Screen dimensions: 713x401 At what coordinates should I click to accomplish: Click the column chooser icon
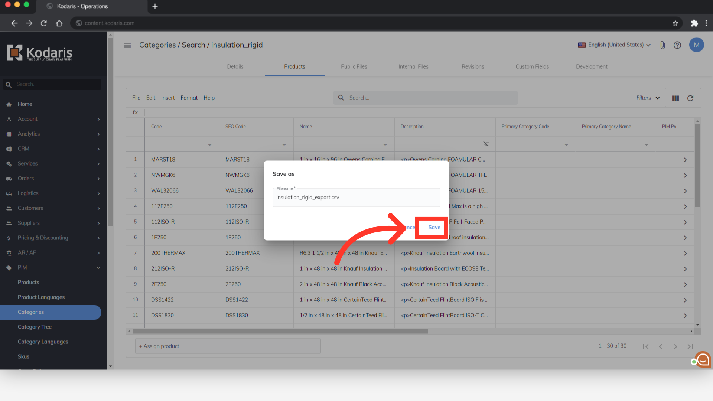coord(675,98)
